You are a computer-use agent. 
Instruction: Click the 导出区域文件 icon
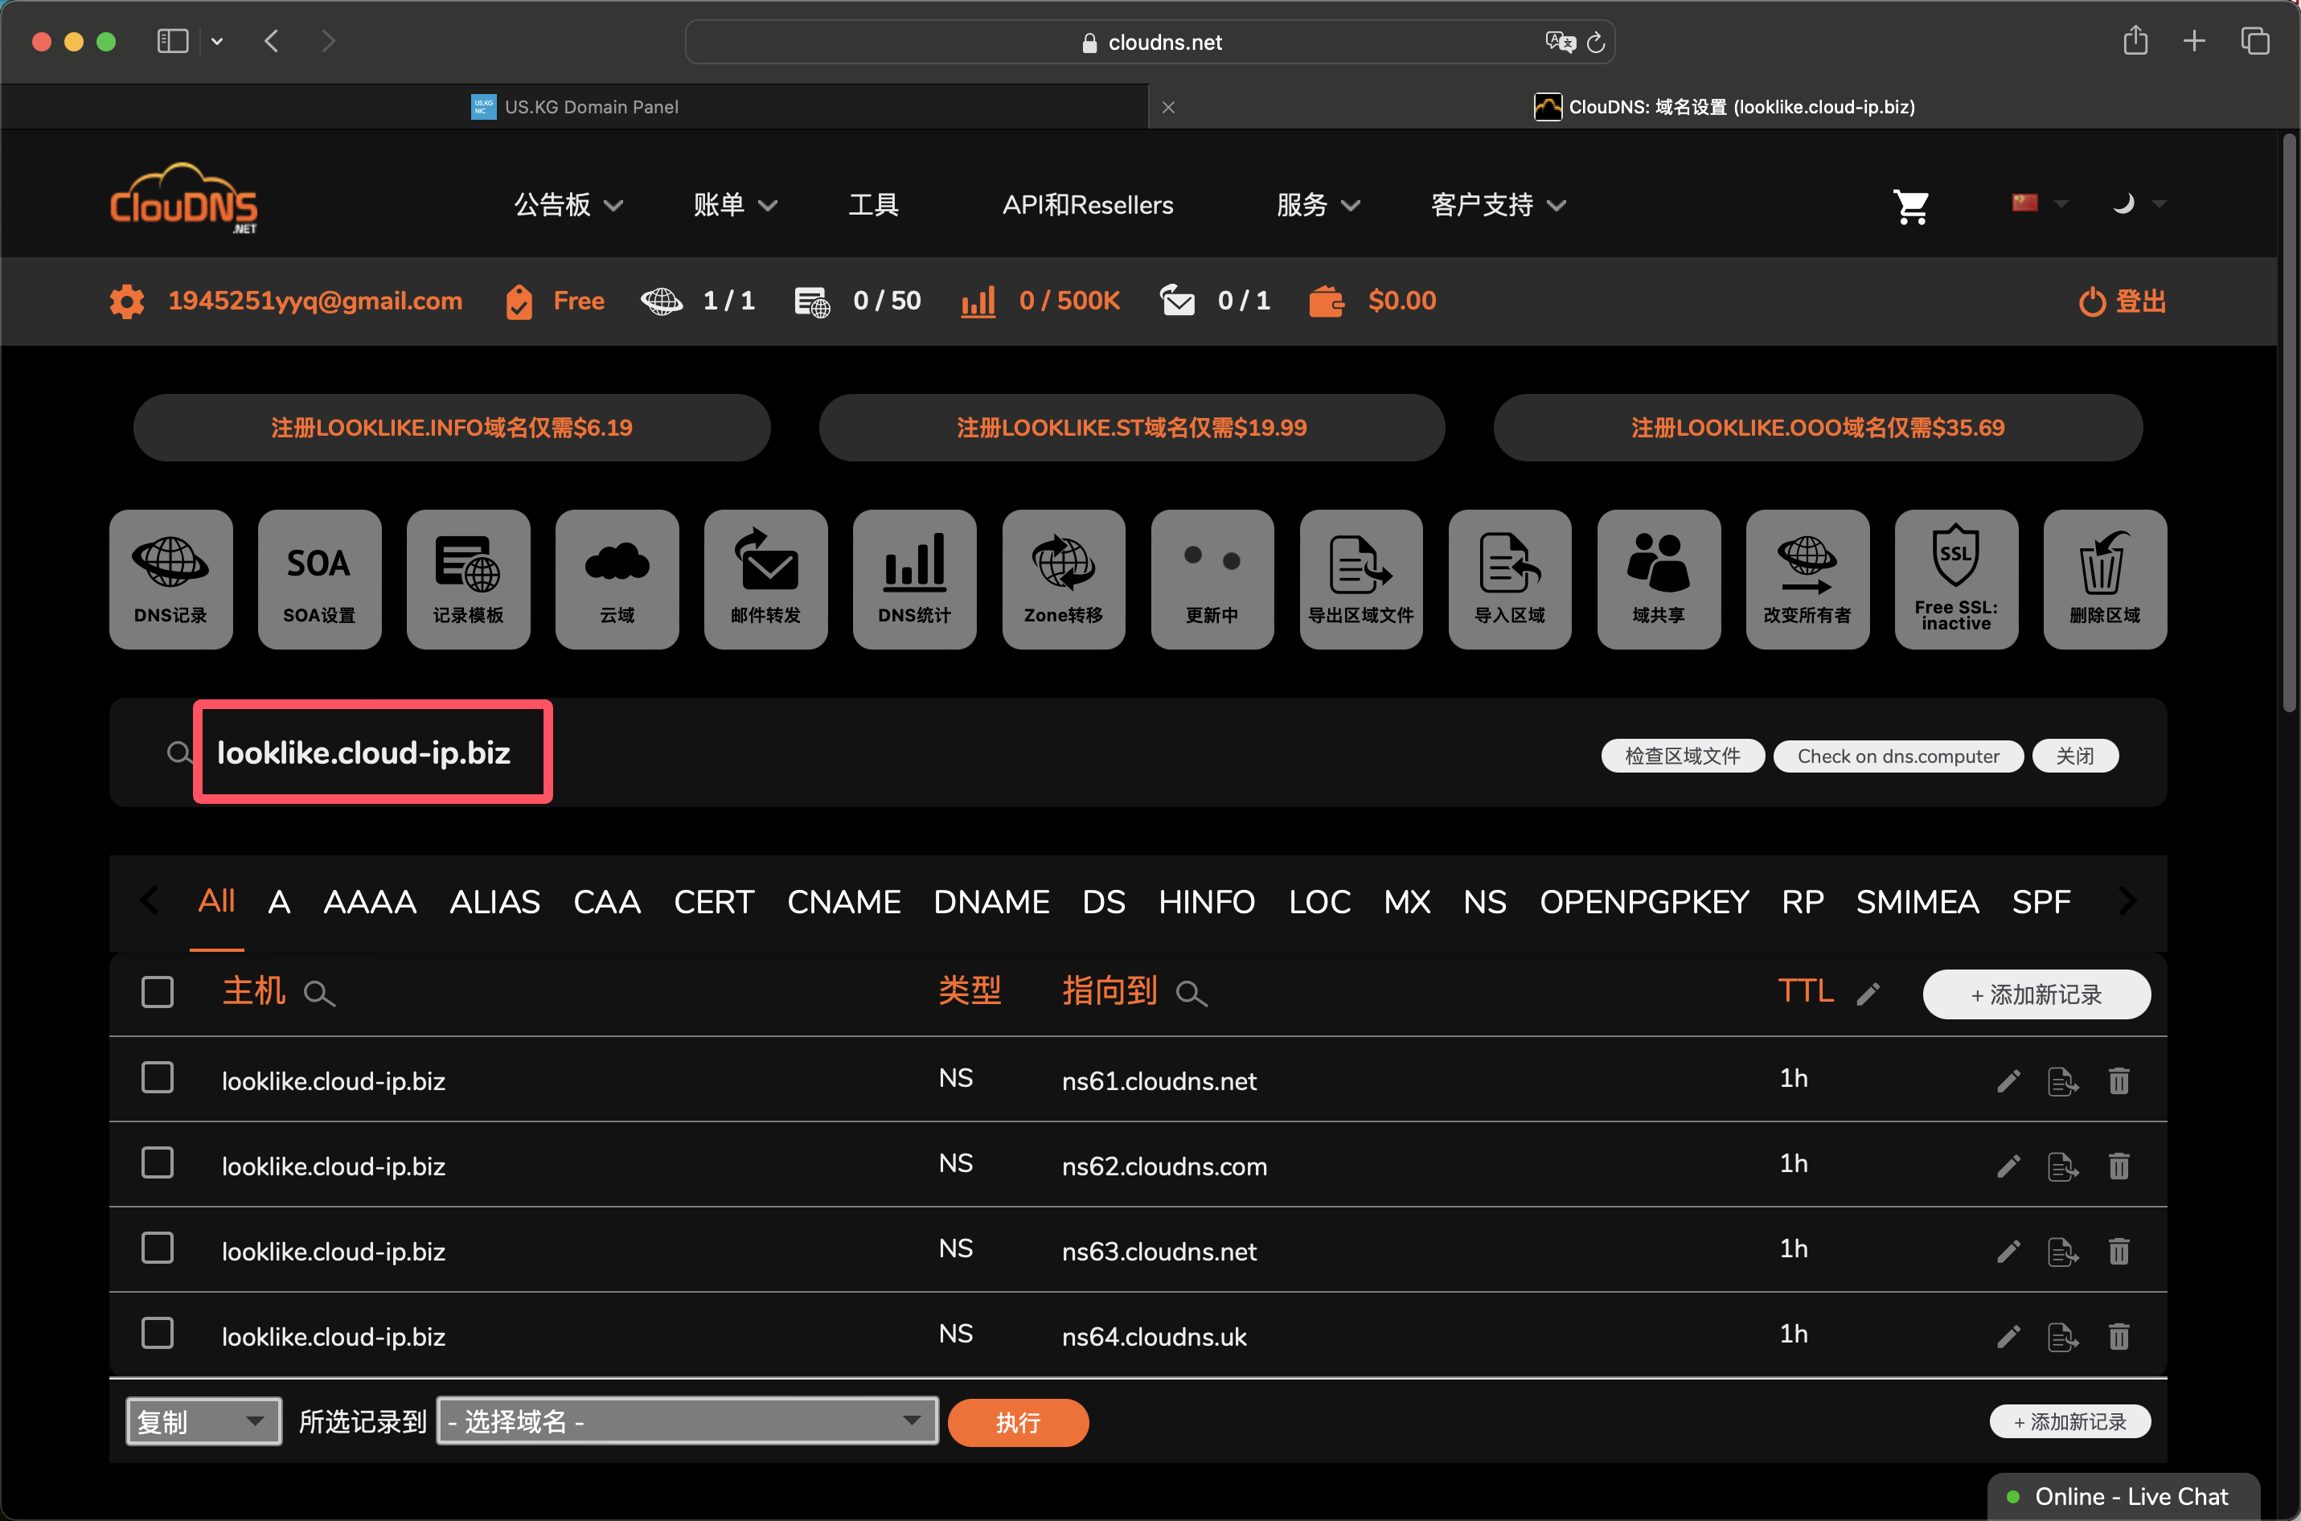click(x=1357, y=577)
